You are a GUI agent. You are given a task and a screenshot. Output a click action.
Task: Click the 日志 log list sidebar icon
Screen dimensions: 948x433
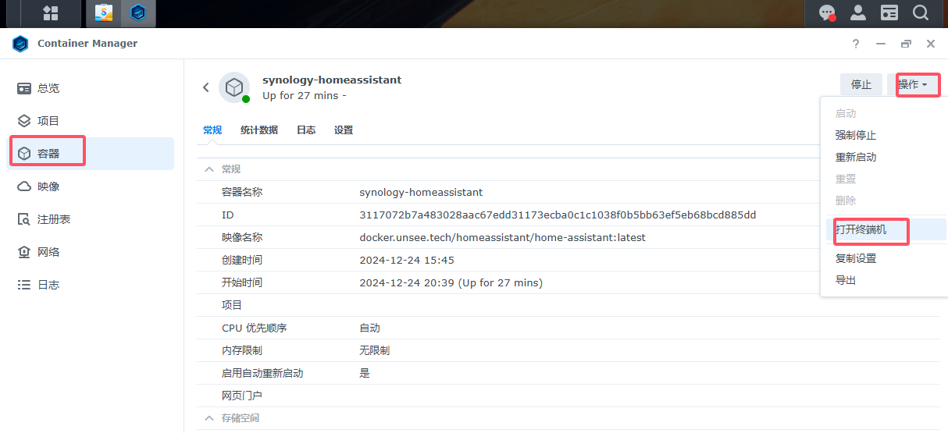pyautogui.click(x=24, y=285)
